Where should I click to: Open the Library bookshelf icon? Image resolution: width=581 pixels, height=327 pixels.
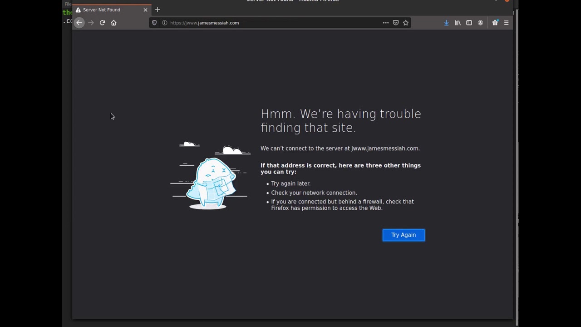[458, 23]
